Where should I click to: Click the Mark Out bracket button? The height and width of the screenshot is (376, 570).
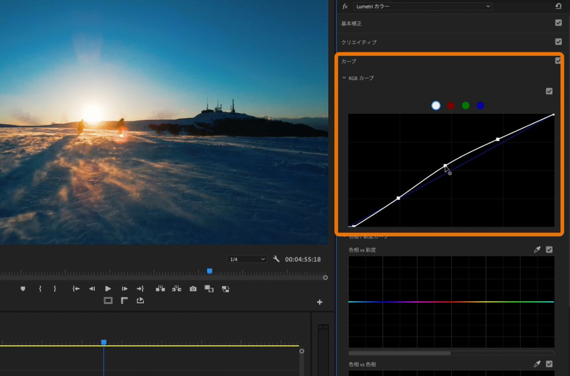55,289
